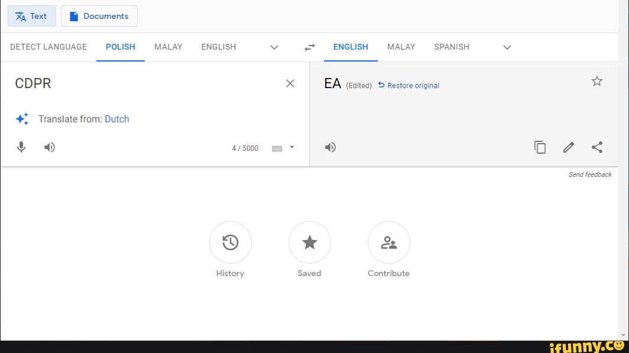Share the translation
This screenshot has height=353, width=629.
point(597,147)
